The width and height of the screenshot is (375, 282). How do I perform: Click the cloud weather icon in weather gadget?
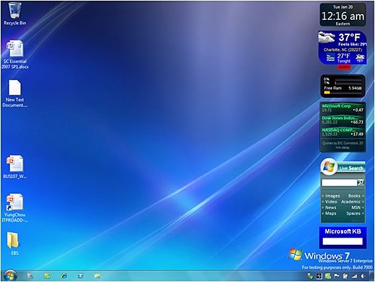[x=327, y=37]
